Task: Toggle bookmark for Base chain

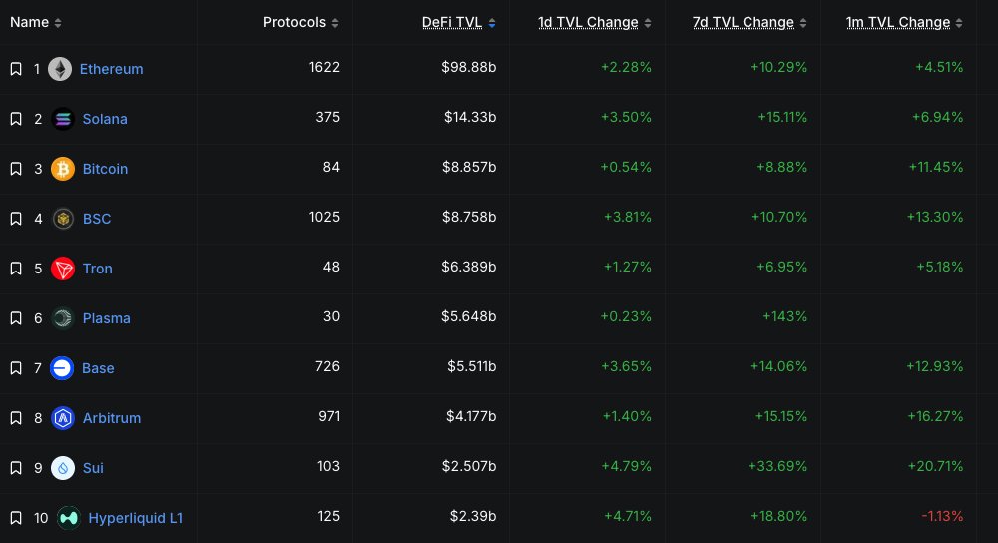Action: (x=16, y=368)
